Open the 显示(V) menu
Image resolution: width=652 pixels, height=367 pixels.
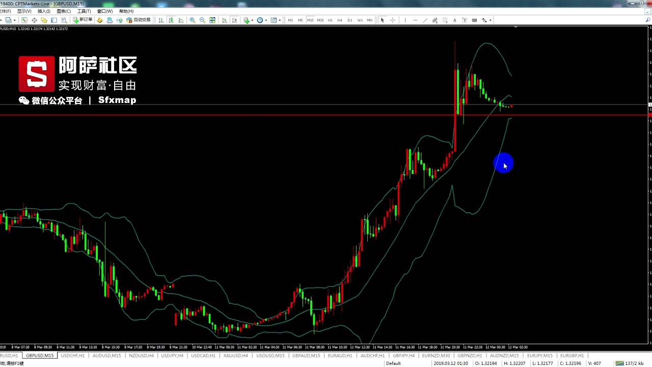[24, 11]
